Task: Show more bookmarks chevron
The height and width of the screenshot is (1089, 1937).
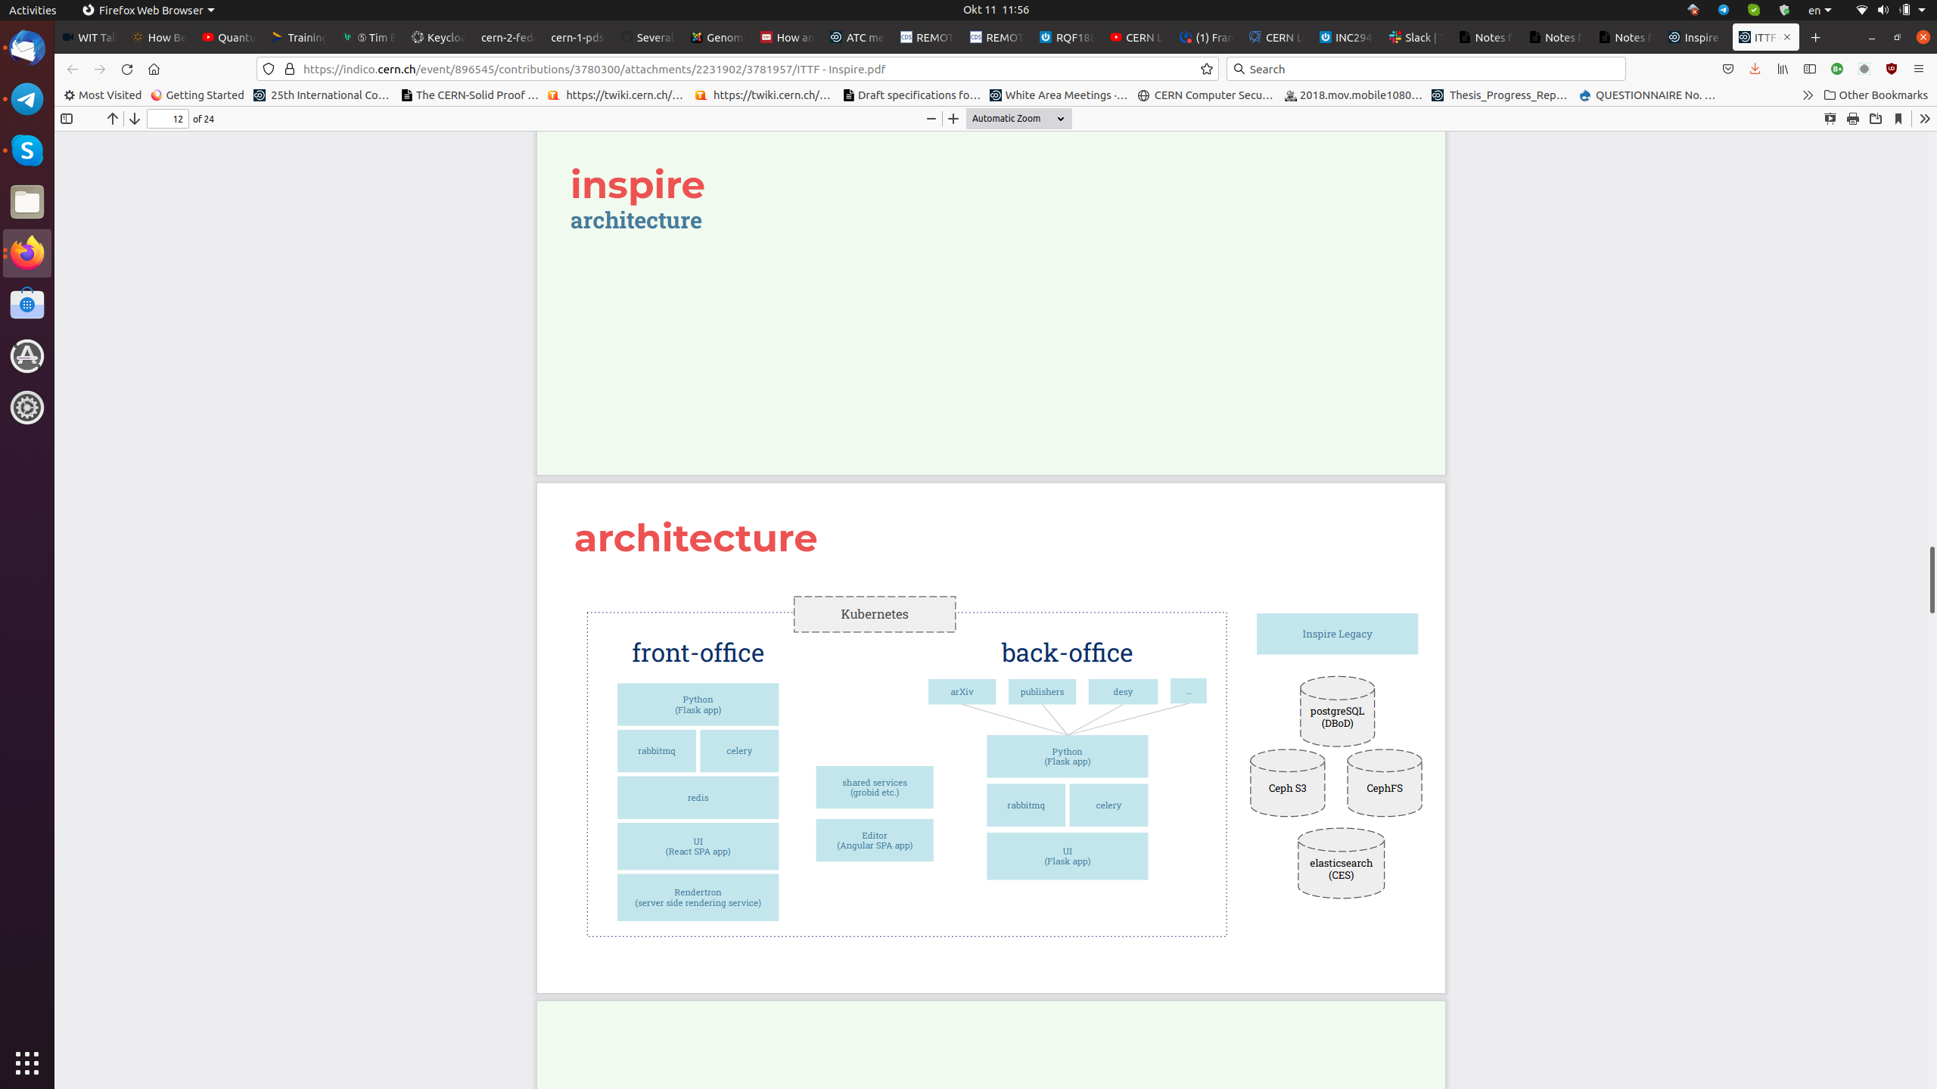Action: 1808,95
